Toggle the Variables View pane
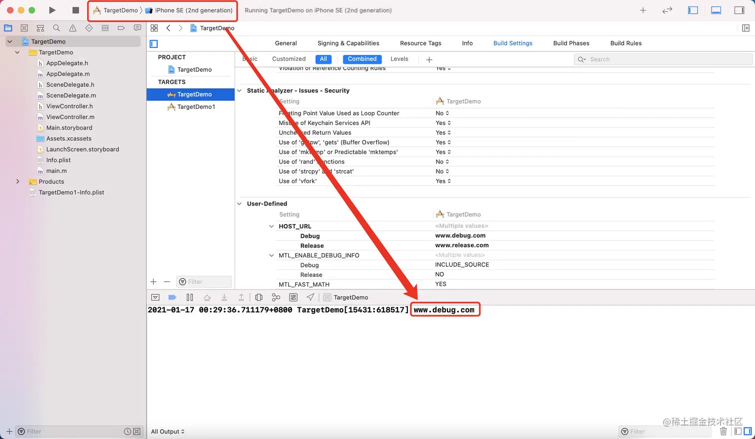 [x=738, y=432]
